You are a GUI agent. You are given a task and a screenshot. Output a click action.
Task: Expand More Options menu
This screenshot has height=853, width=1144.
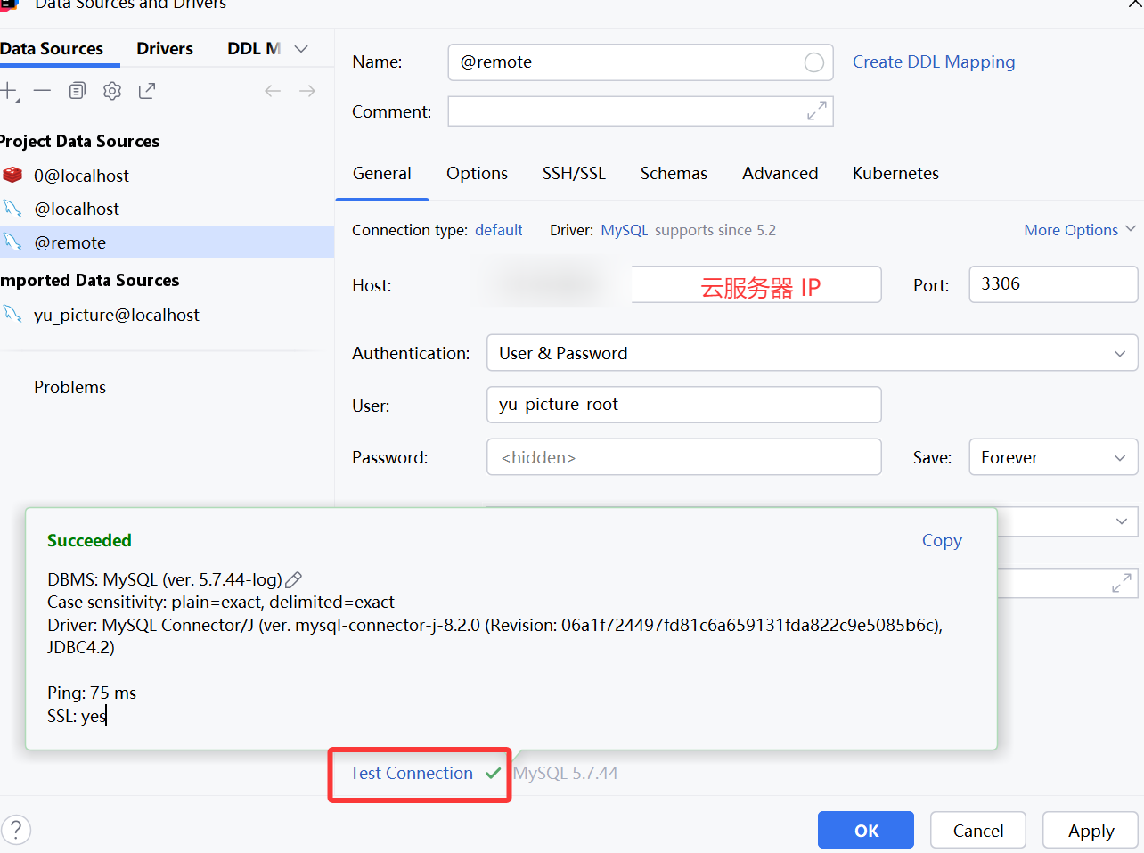coord(1079,230)
